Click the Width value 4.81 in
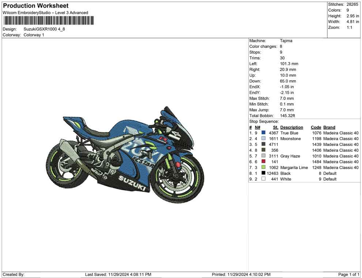Screen dimensions: 362x278 click(x=353, y=22)
